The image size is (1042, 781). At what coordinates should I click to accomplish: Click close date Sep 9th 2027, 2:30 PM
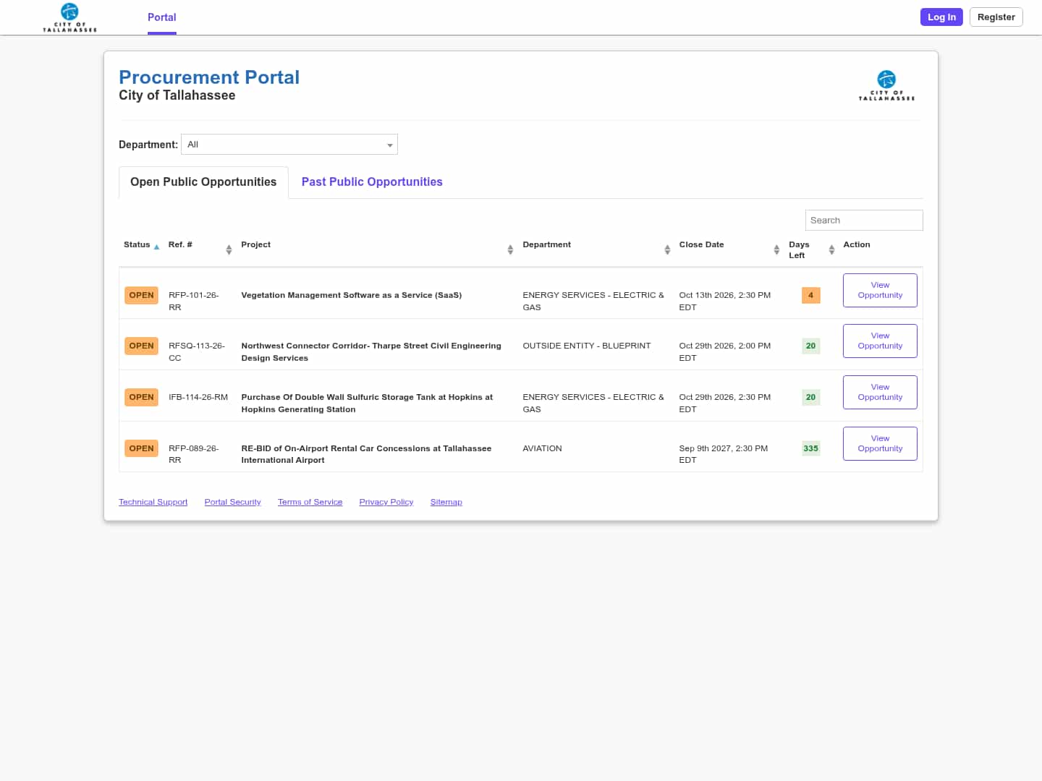click(724, 454)
